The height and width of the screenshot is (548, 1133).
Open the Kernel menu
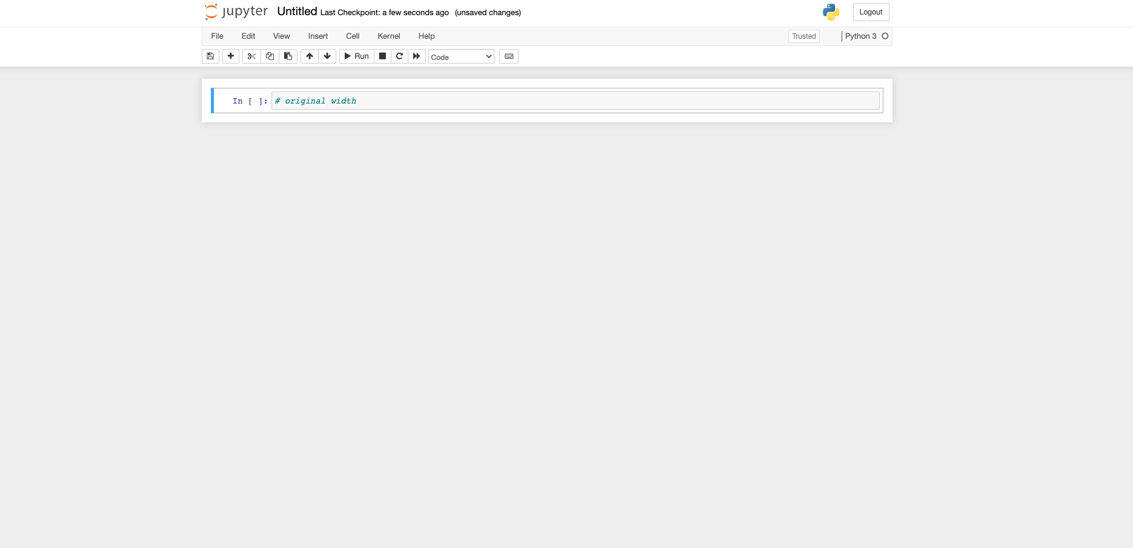pos(388,36)
